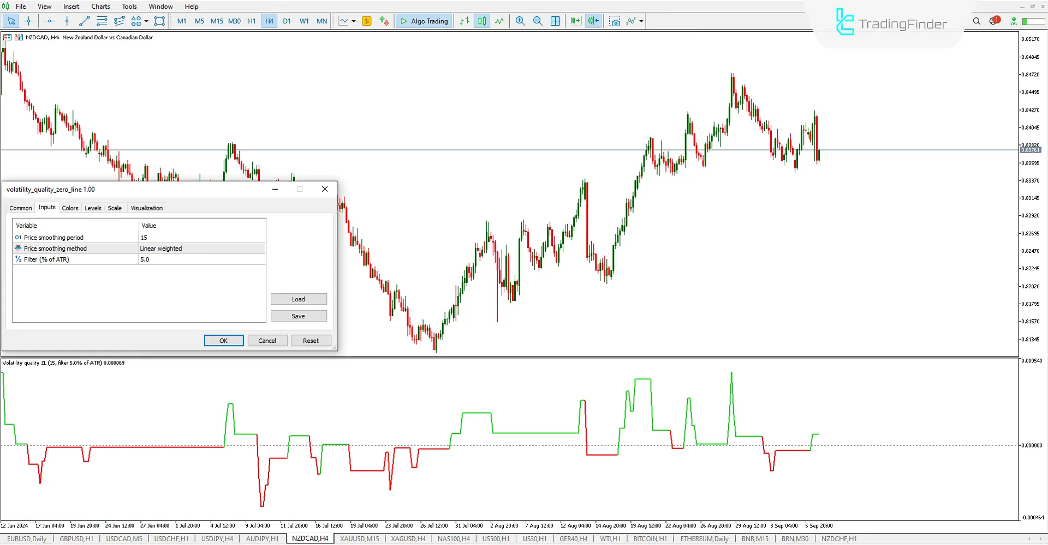The image size is (1048, 545).
Task: Switch to the ETHEREUM,Daily chart tab
Action: pos(704,538)
